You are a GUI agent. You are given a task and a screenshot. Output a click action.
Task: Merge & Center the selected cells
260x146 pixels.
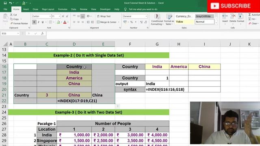[106, 22]
